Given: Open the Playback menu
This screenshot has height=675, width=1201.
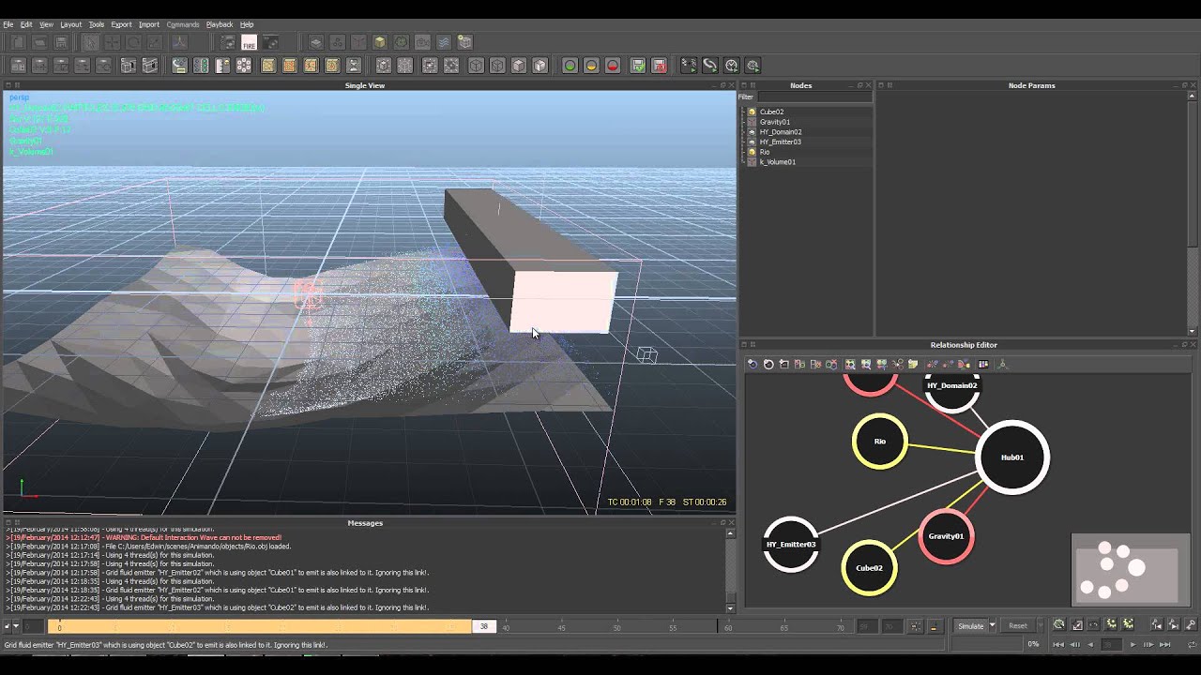Looking at the screenshot, I should click(x=220, y=24).
